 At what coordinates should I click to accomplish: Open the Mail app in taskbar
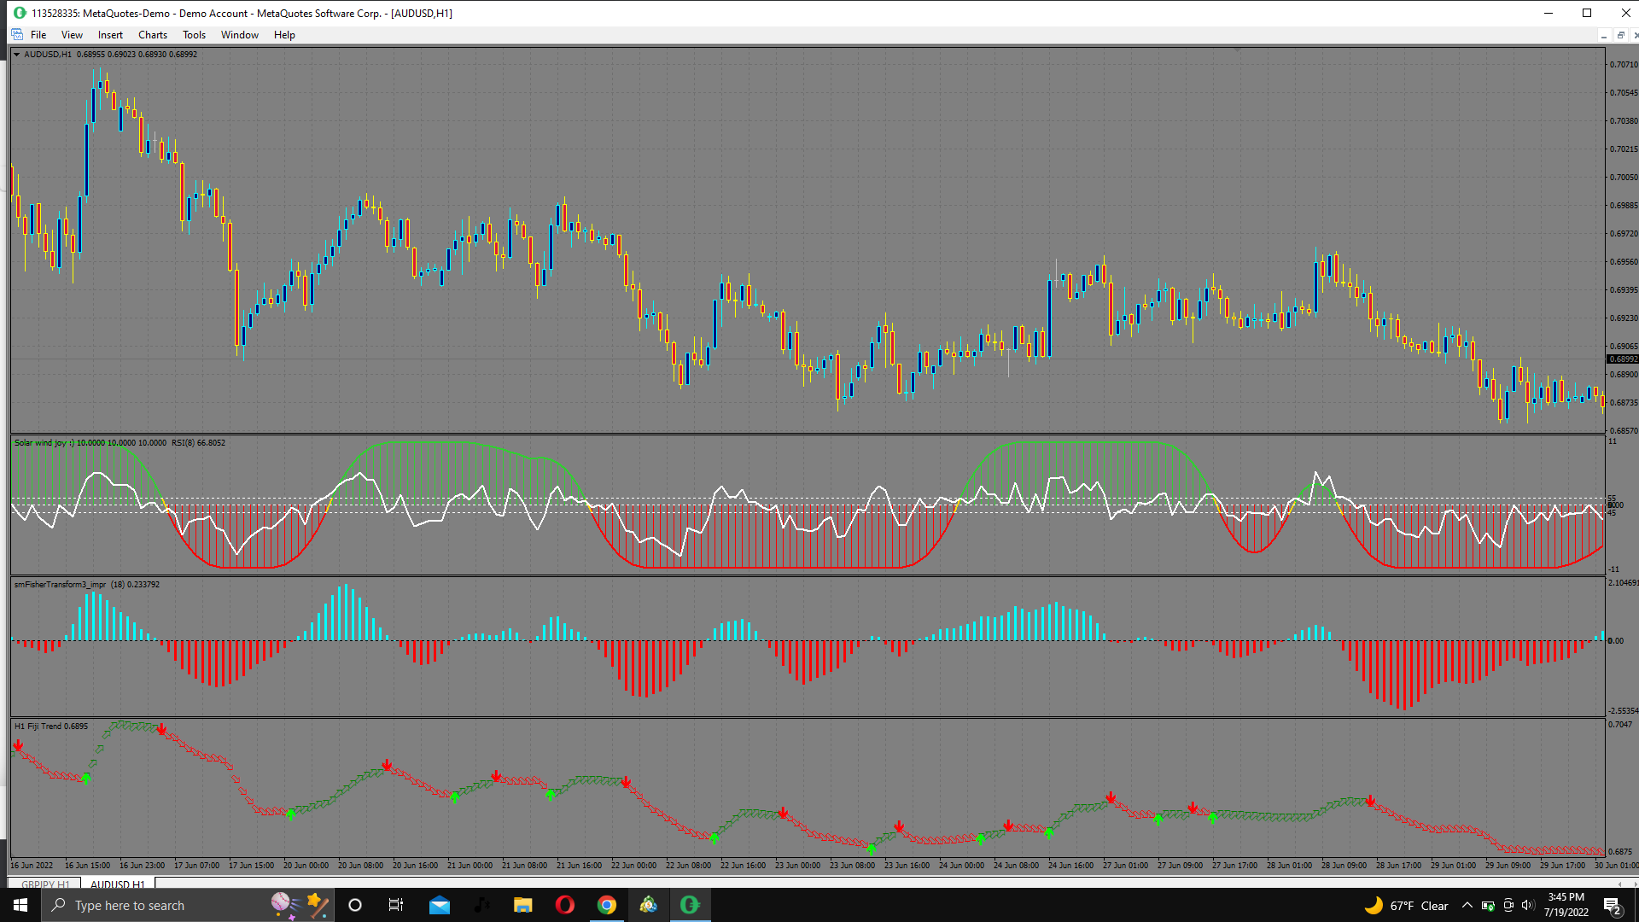pyautogui.click(x=440, y=905)
